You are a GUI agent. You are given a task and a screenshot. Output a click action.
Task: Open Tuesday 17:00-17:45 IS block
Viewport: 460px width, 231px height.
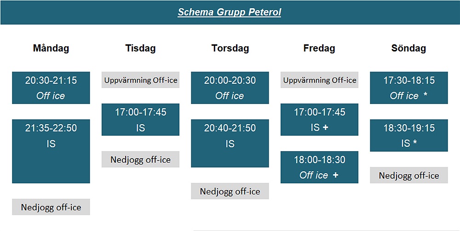pos(140,120)
